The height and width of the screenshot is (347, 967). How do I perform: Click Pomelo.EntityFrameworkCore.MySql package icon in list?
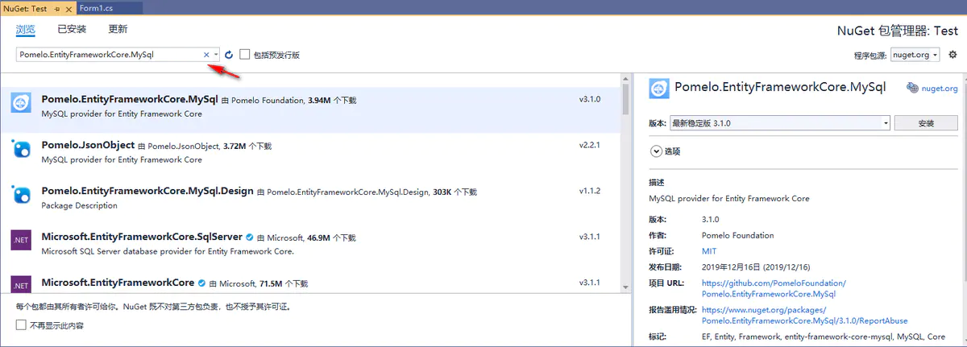(20, 103)
